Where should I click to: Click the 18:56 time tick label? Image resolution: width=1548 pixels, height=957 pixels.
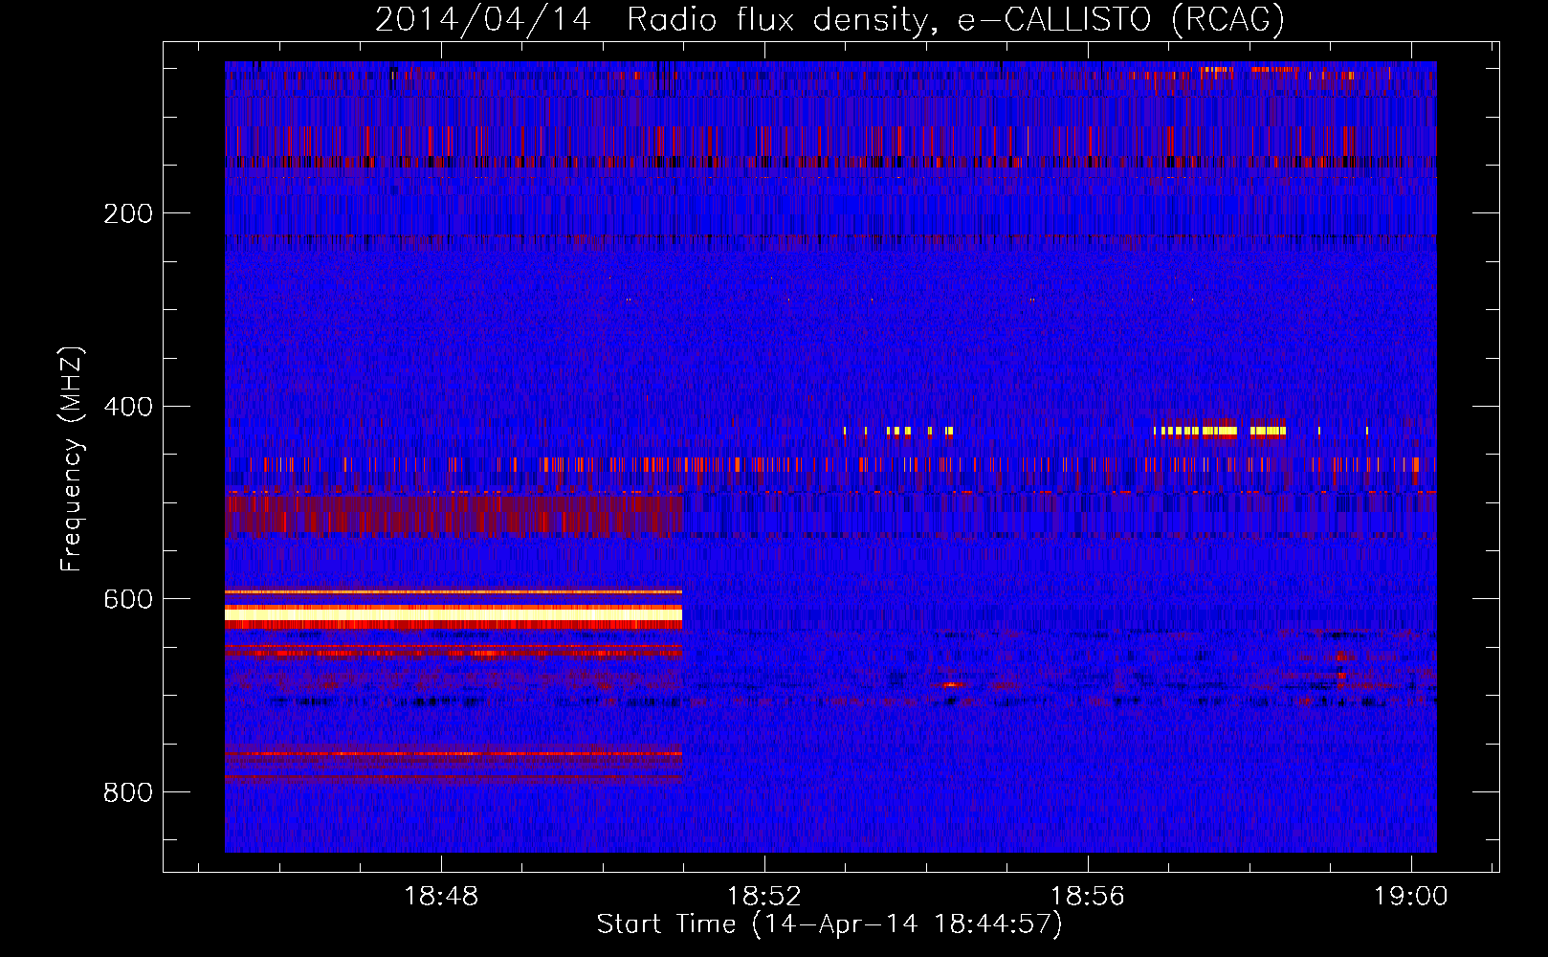[1088, 897]
